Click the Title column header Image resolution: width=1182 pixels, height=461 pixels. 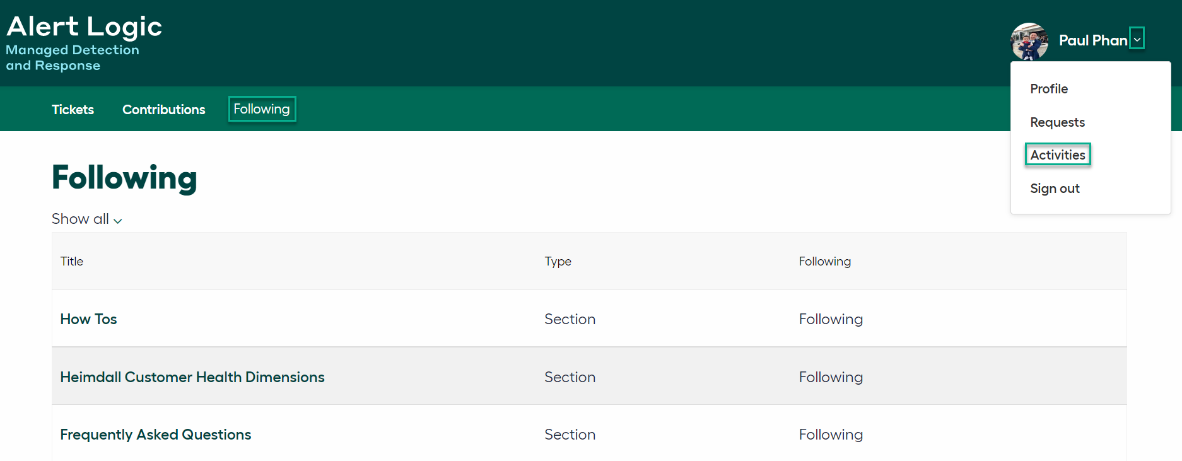tap(72, 261)
